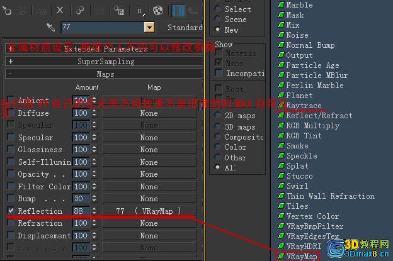The height and width of the screenshot is (261, 393).
Task: Select the Mix map icon
Action: (x=282, y=25)
